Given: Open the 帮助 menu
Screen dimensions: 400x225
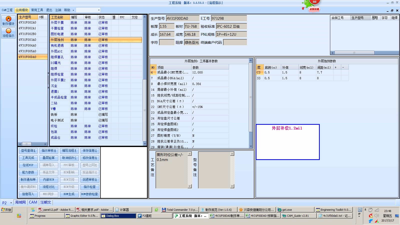Looking at the screenshot, I should (67, 10).
